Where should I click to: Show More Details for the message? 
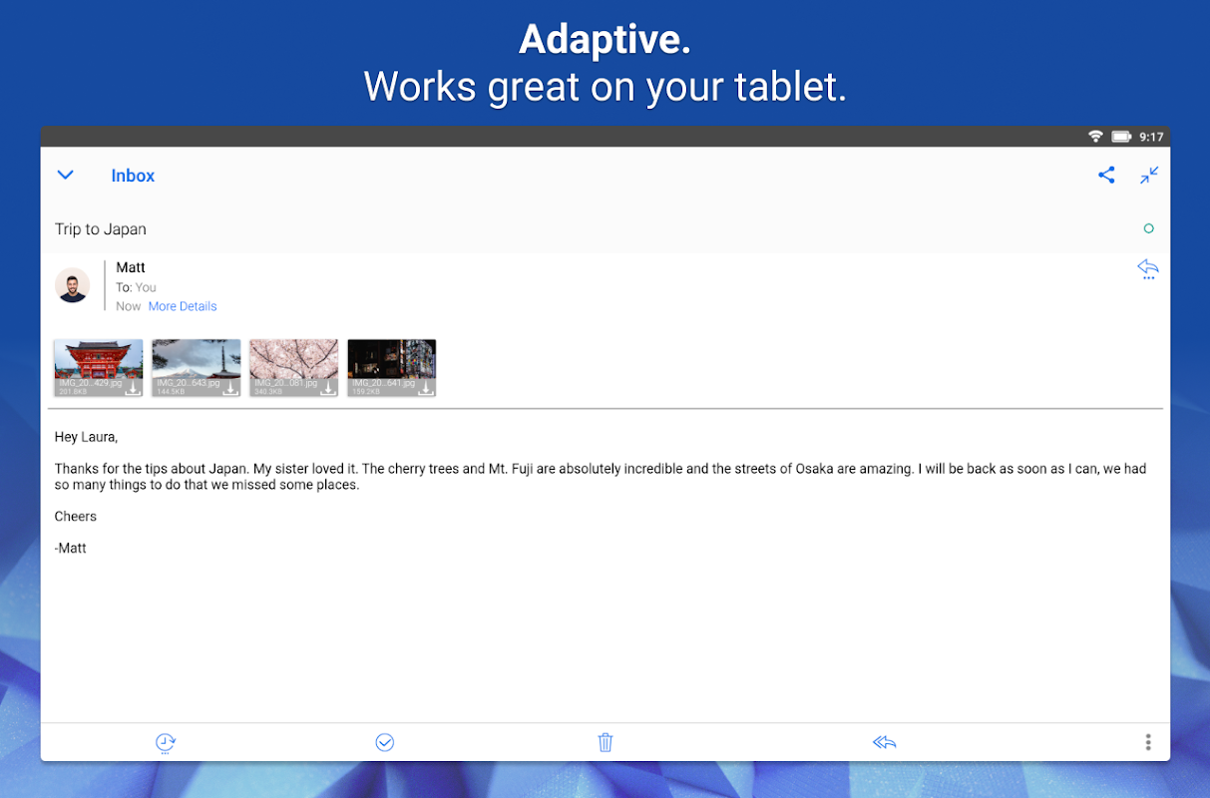point(183,306)
